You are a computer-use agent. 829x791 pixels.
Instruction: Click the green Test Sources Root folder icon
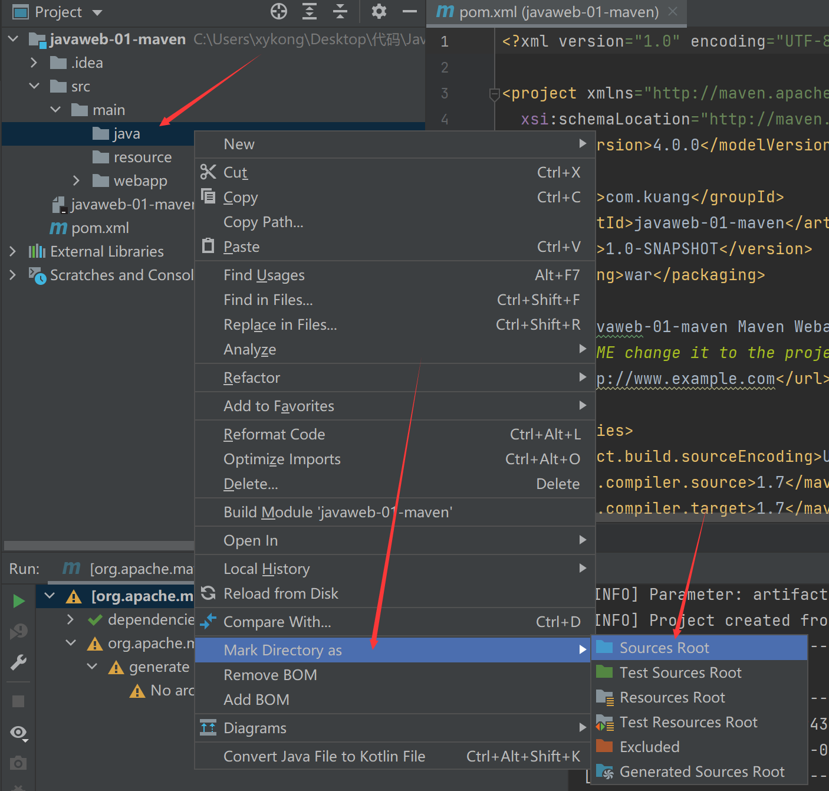point(605,672)
